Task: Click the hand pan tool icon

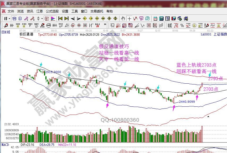Action: click(x=123, y=19)
